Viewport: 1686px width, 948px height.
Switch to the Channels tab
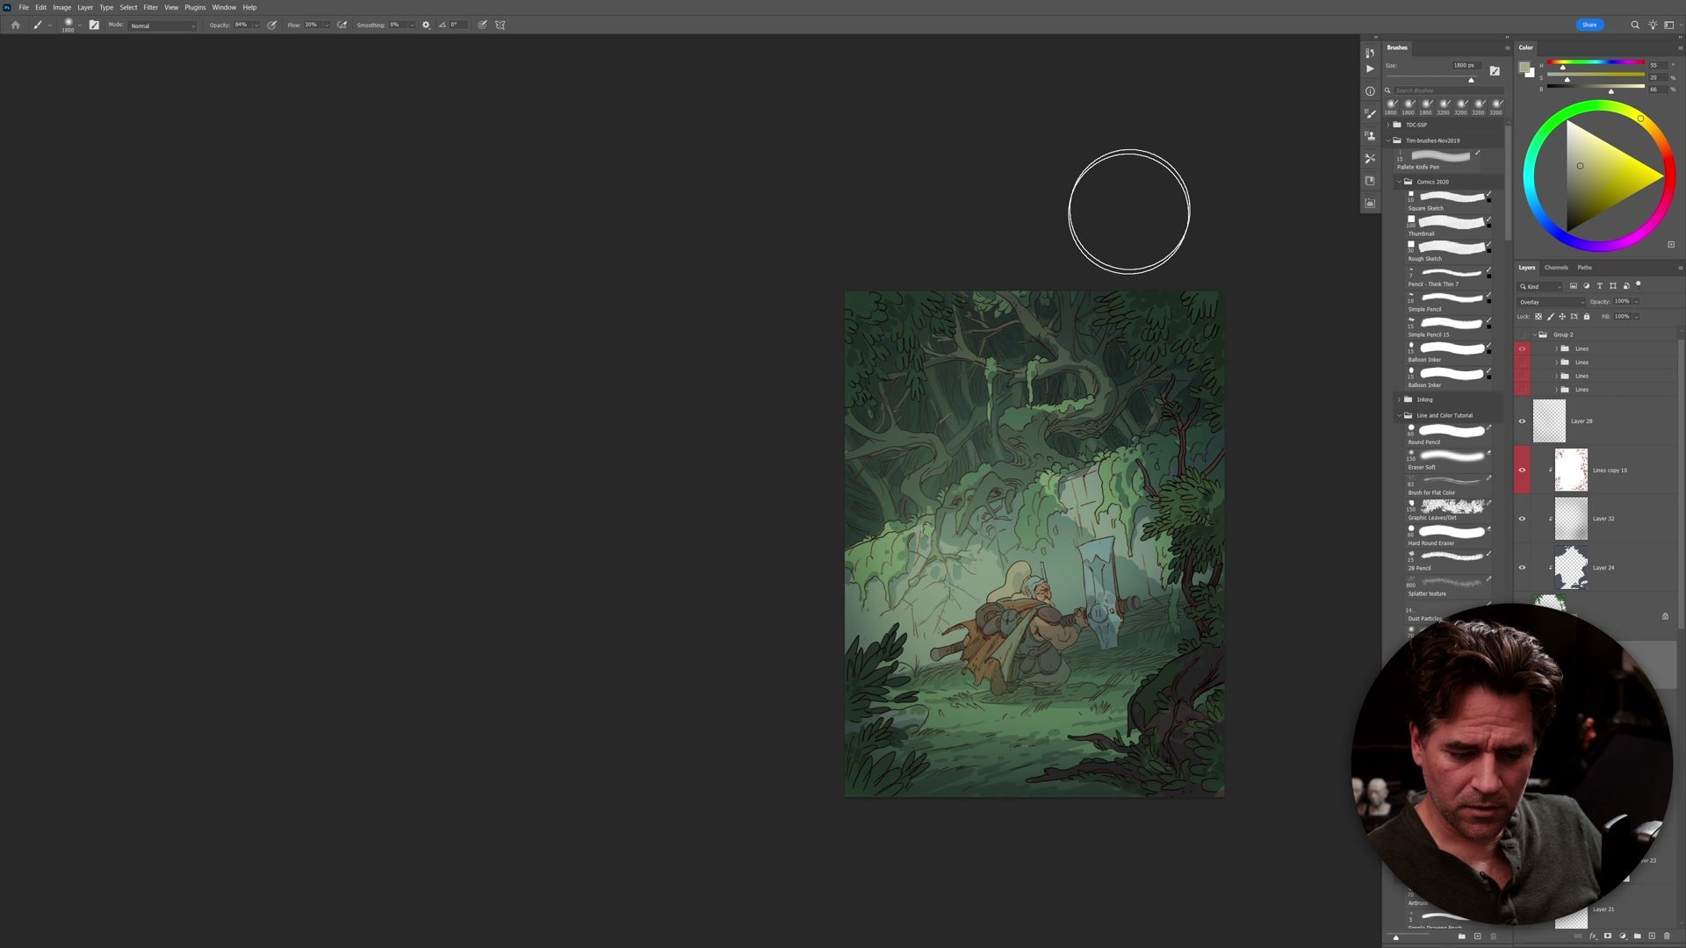[x=1556, y=268]
